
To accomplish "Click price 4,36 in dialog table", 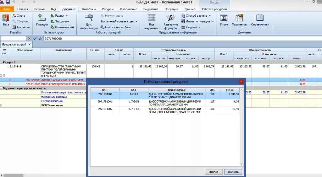I will coord(236,101).
